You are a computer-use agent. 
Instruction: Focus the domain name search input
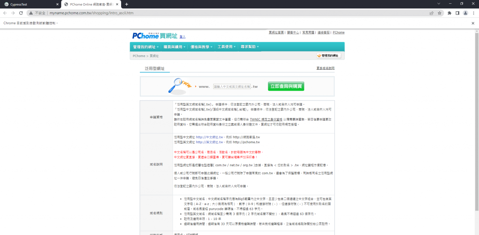(232, 87)
